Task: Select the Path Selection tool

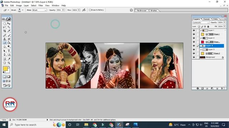Action: [x=5, y=51]
